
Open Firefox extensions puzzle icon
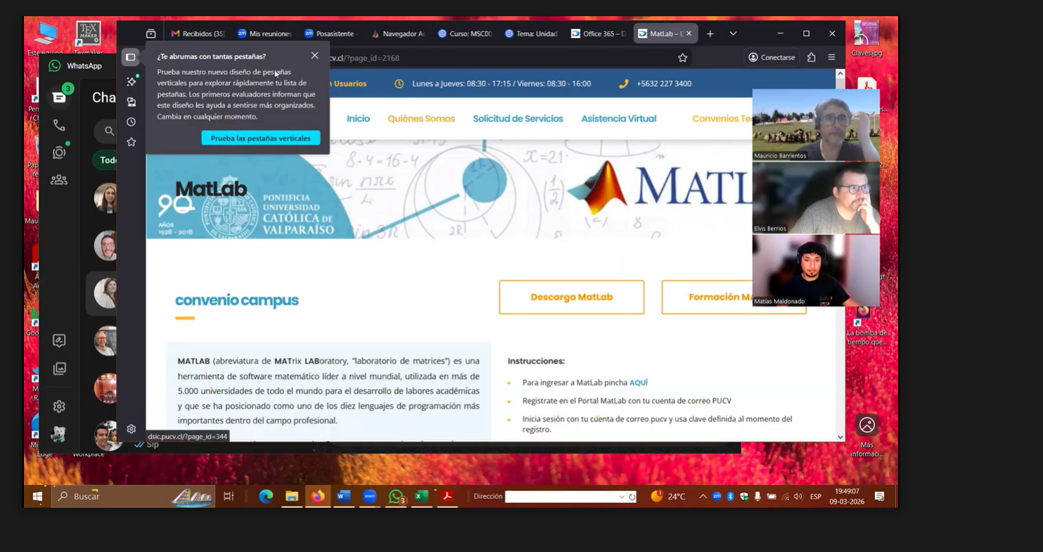click(811, 58)
